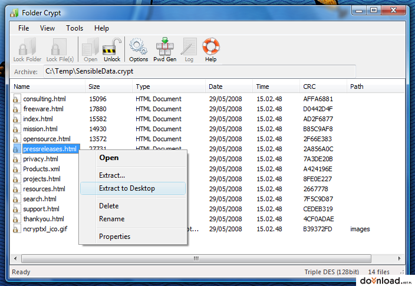Click the images path cell
Image resolution: width=415 pixels, height=286 pixels.
pyautogui.click(x=360, y=229)
